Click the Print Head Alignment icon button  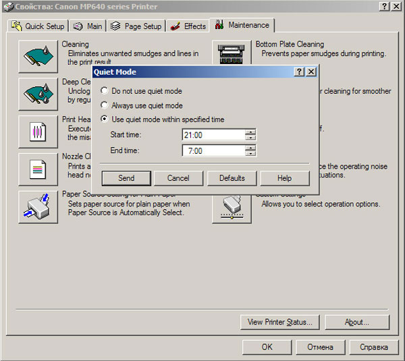tap(38, 132)
